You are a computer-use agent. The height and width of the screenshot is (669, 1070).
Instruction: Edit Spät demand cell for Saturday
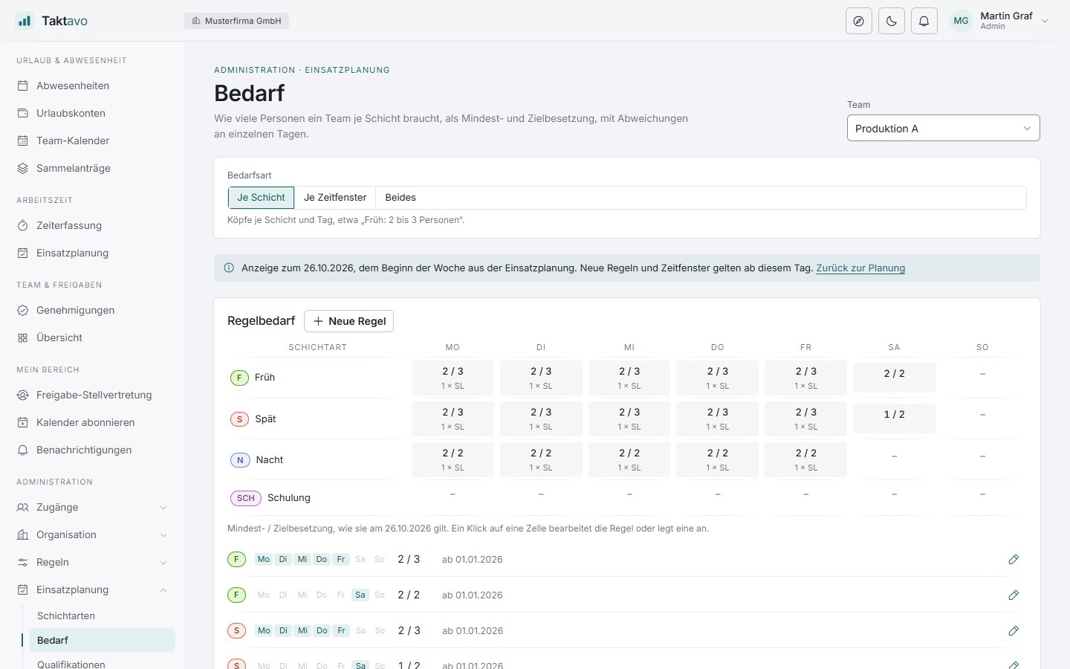tap(894, 418)
